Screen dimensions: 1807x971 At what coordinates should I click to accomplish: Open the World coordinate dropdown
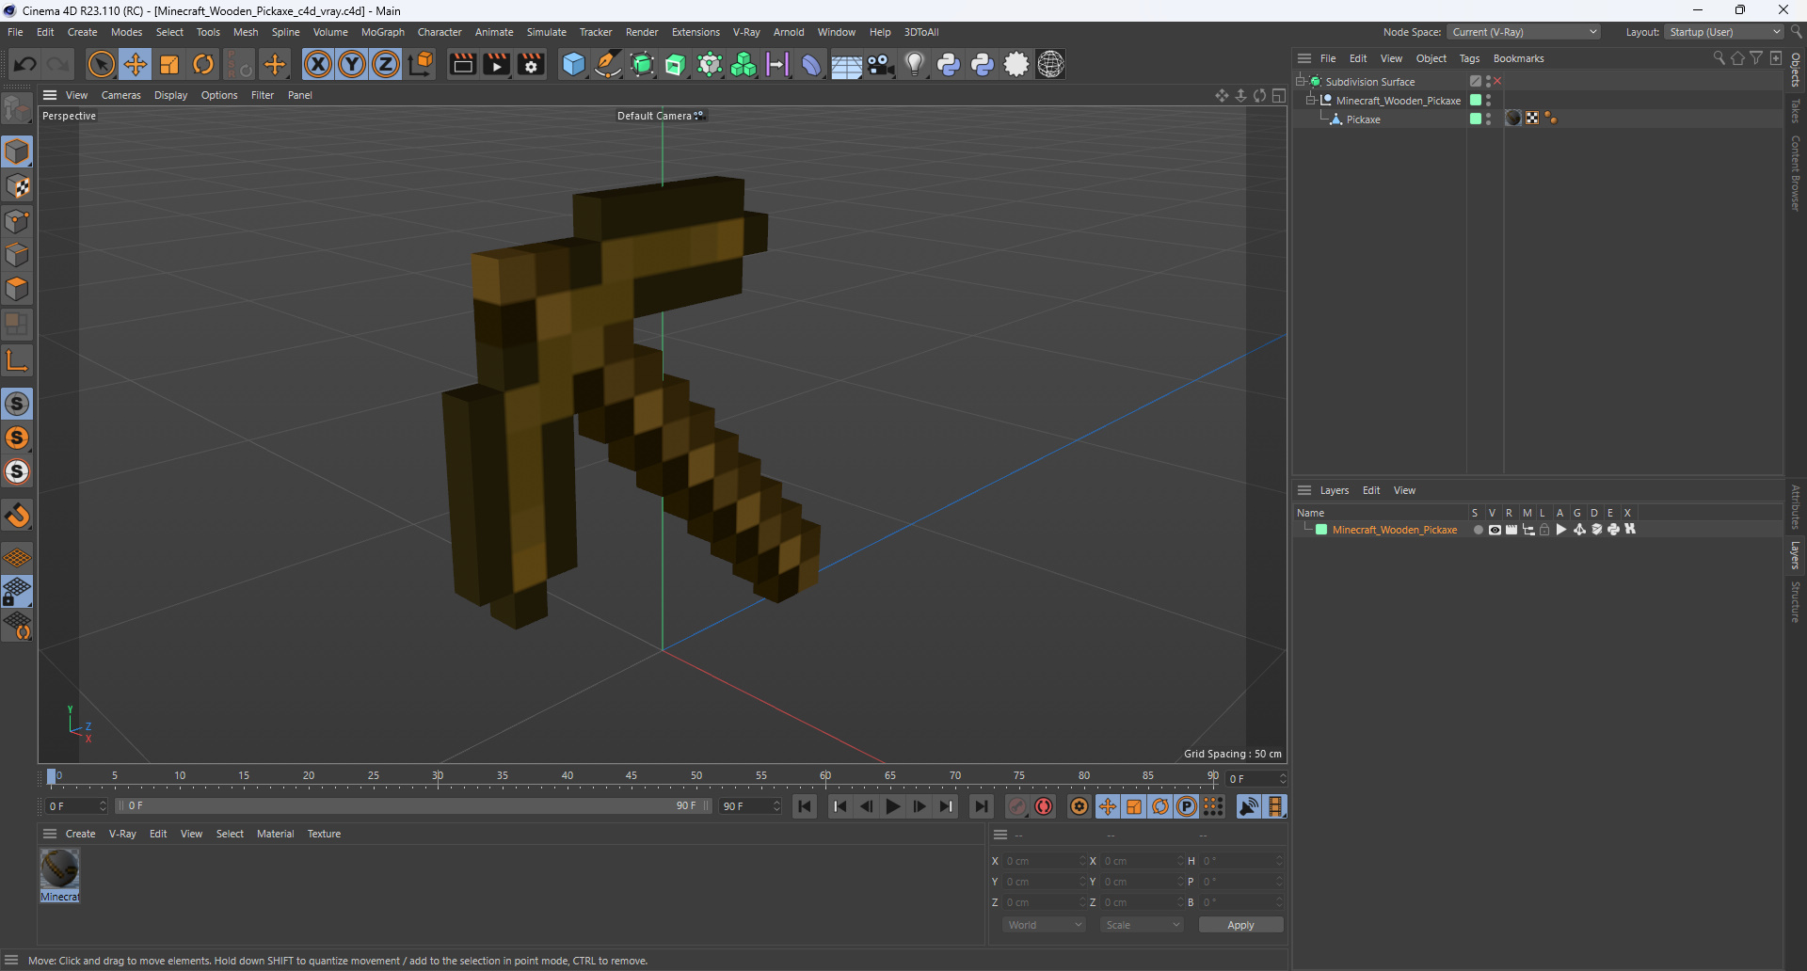coord(1045,925)
